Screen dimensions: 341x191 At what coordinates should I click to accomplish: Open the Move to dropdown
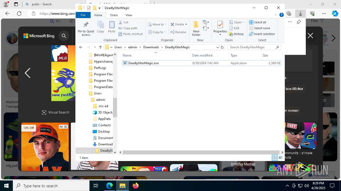pyautogui.click(x=157, y=24)
